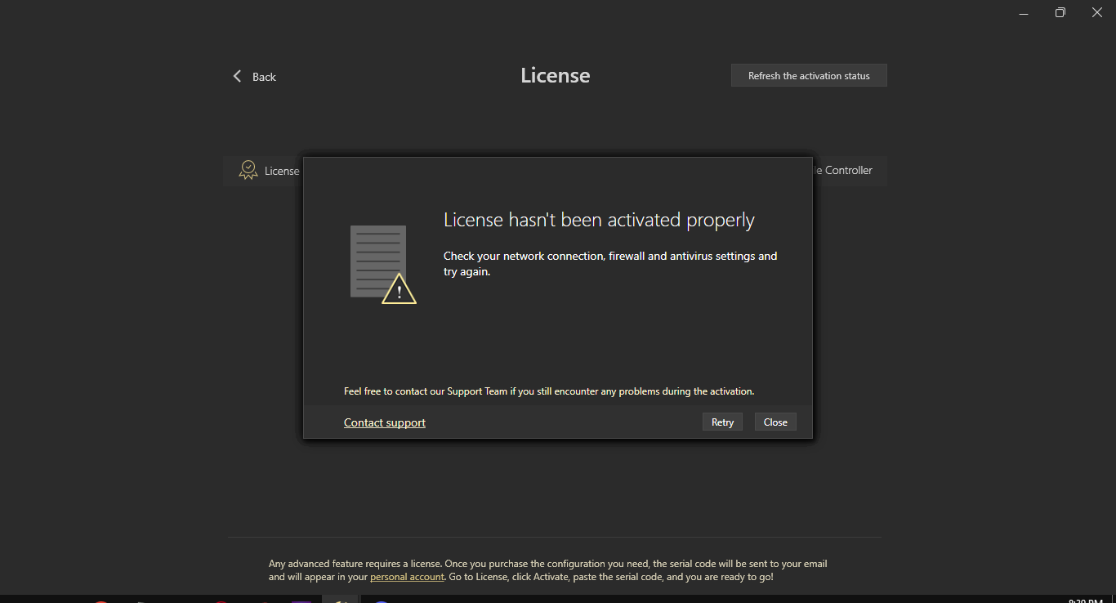
Task: Go back using the Back label
Action: [264, 77]
